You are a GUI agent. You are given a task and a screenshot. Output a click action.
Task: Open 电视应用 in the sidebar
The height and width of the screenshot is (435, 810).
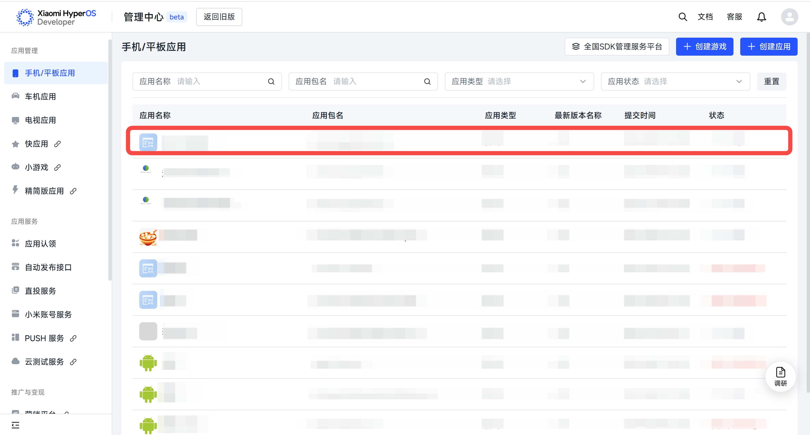[x=40, y=120]
